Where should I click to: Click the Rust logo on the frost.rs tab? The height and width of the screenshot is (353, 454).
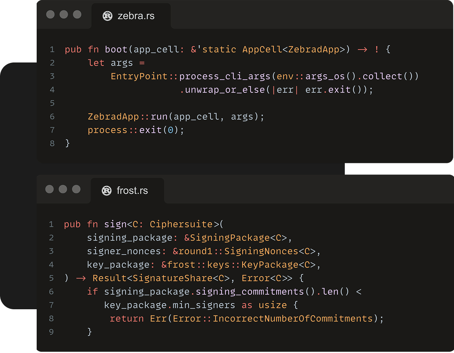[x=106, y=191]
